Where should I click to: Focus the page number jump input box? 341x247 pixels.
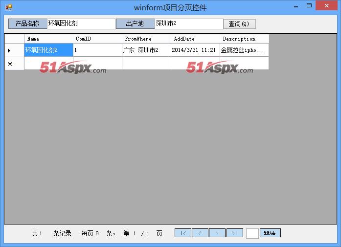click(x=252, y=233)
